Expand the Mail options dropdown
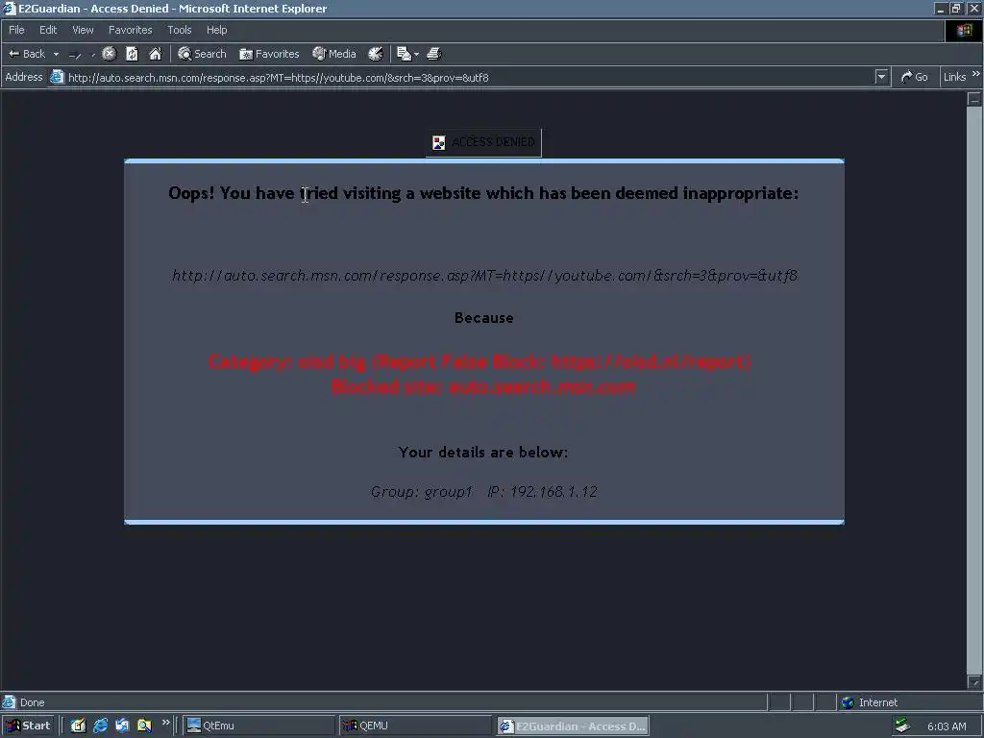Screen dimensions: 984x738 click(417, 55)
